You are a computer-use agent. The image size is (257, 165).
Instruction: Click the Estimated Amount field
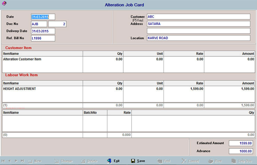pyautogui.click(x=241, y=143)
